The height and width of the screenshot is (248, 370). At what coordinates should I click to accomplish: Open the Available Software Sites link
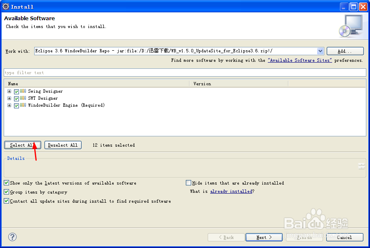pyautogui.click(x=300, y=61)
